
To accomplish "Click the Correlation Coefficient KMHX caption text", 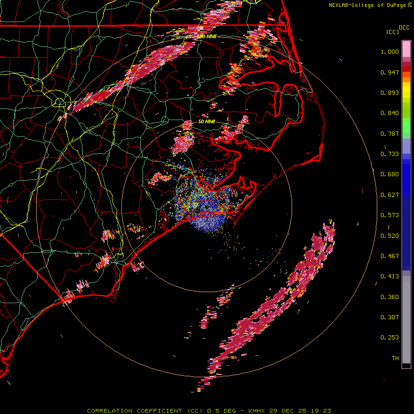I will click(209, 411).
